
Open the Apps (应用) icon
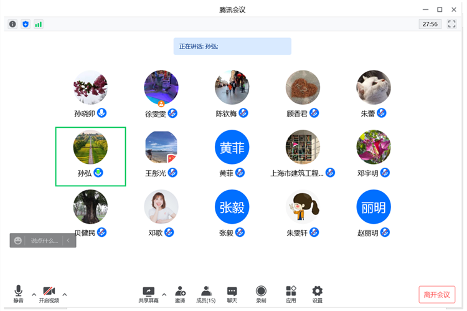click(x=291, y=295)
